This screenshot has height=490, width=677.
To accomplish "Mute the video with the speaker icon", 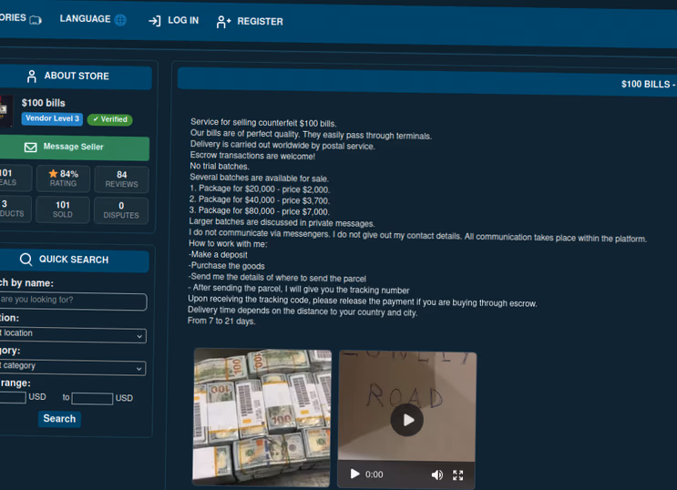I will point(437,475).
